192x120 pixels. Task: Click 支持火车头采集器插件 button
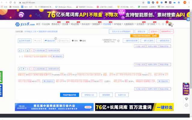[121, 31]
